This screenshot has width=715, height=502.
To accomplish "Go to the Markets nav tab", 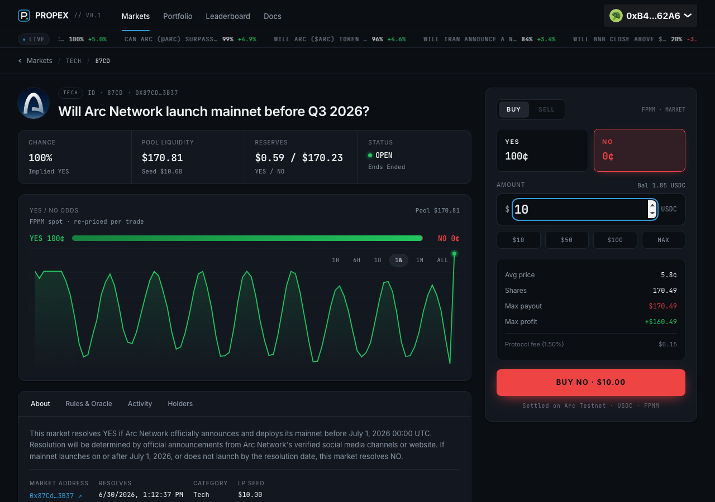I will (x=136, y=16).
